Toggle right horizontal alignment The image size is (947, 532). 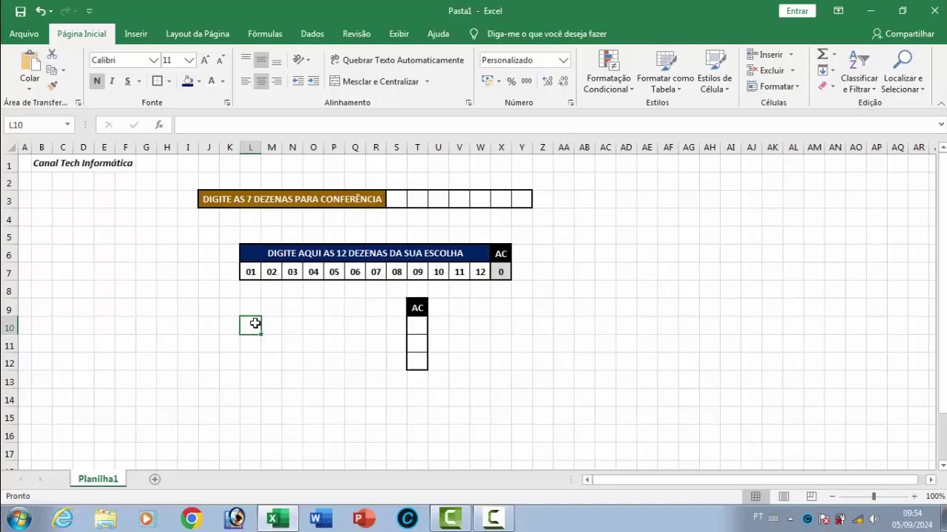point(276,81)
